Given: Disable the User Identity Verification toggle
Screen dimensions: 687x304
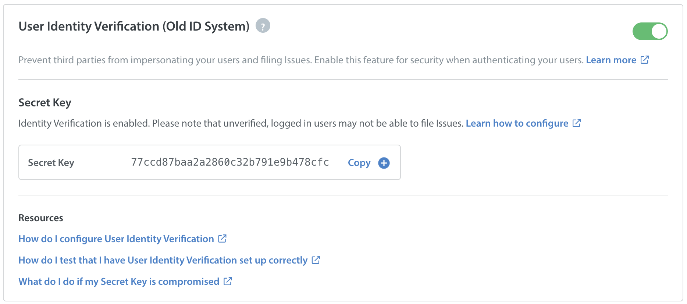Looking at the screenshot, I should pyautogui.click(x=650, y=31).
